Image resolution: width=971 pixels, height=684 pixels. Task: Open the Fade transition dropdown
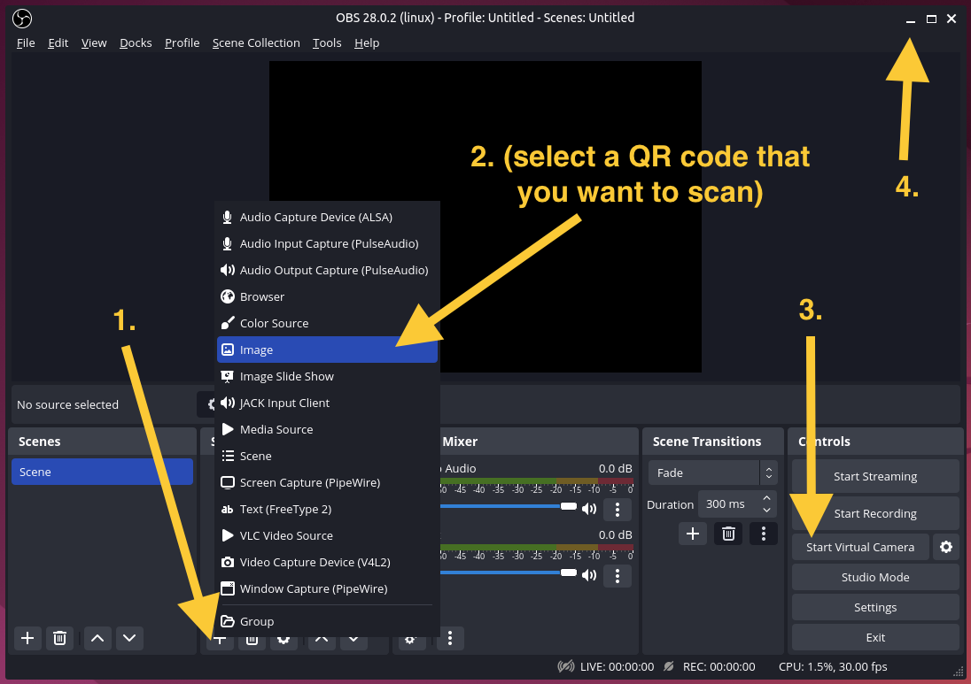pyautogui.click(x=712, y=473)
